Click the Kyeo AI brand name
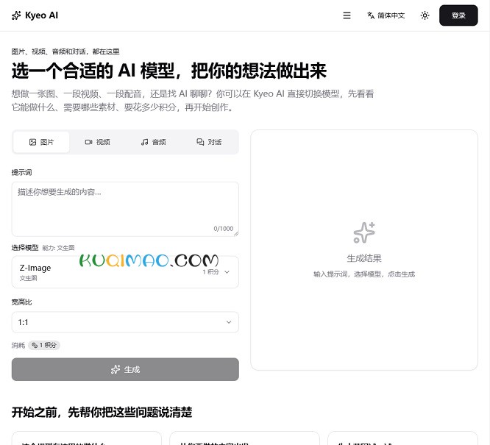Viewport: 490px width, 445px height. (41, 15)
